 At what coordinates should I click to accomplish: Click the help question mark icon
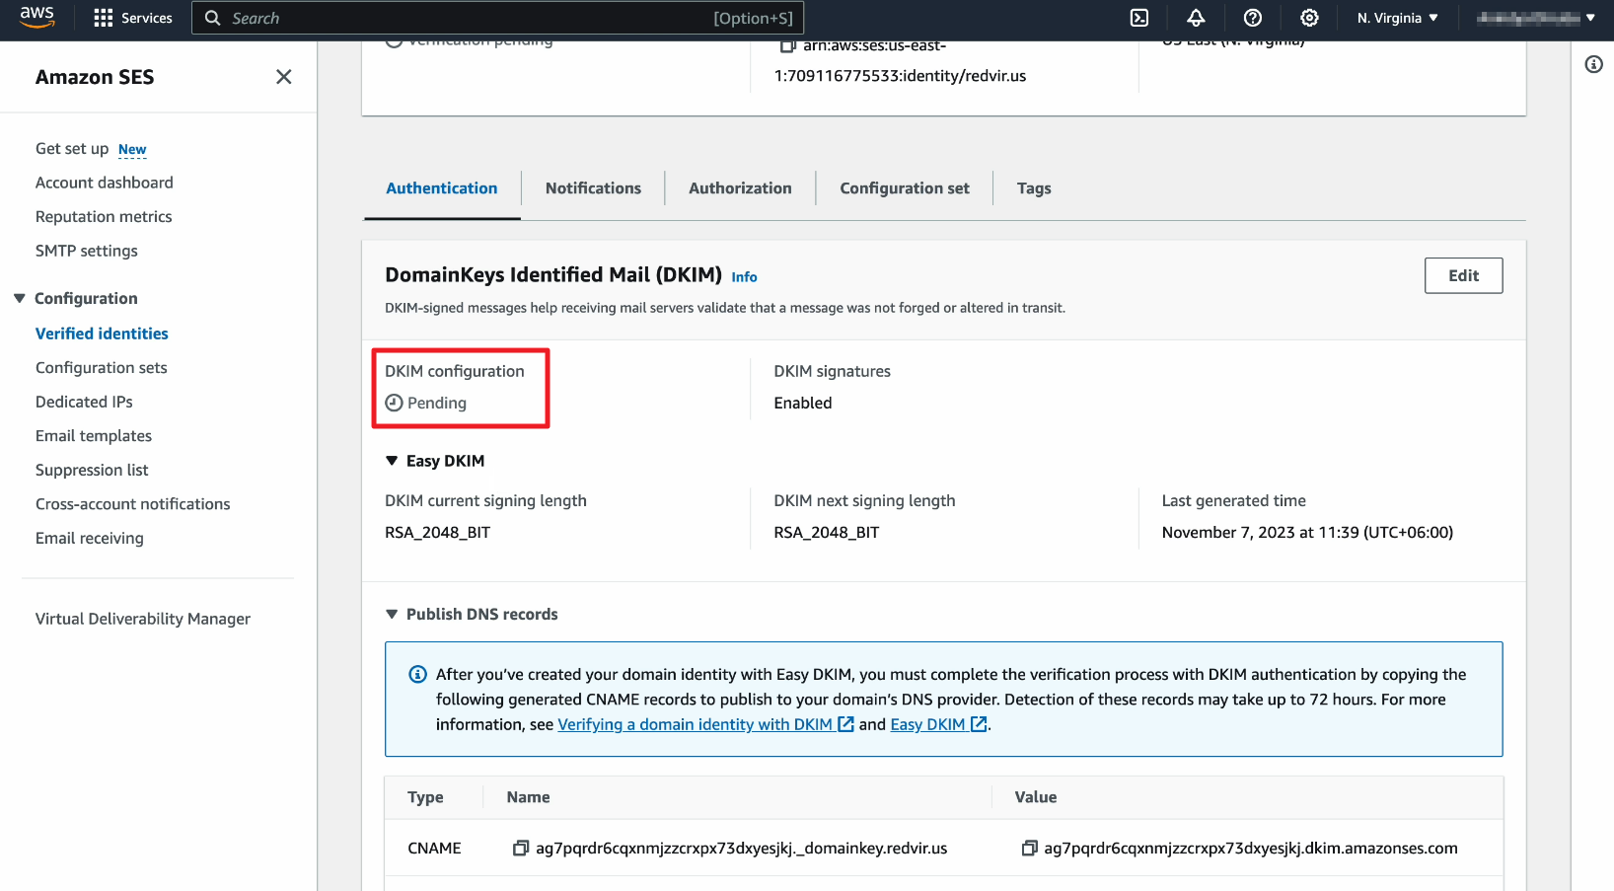tap(1252, 18)
